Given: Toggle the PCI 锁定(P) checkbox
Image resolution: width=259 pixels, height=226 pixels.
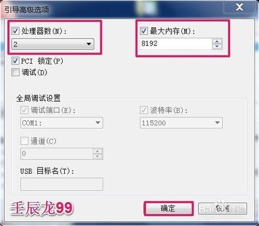Looking at the screenshot, I should [x=15, y=61].
